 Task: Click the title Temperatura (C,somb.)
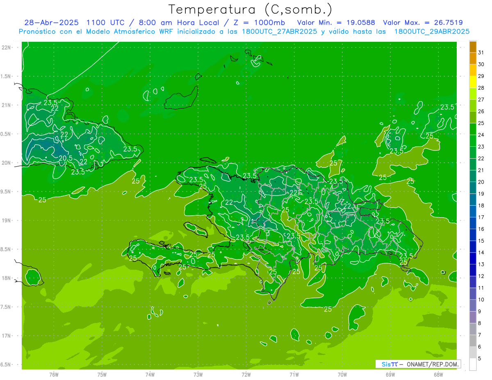[x=251, y=9]
